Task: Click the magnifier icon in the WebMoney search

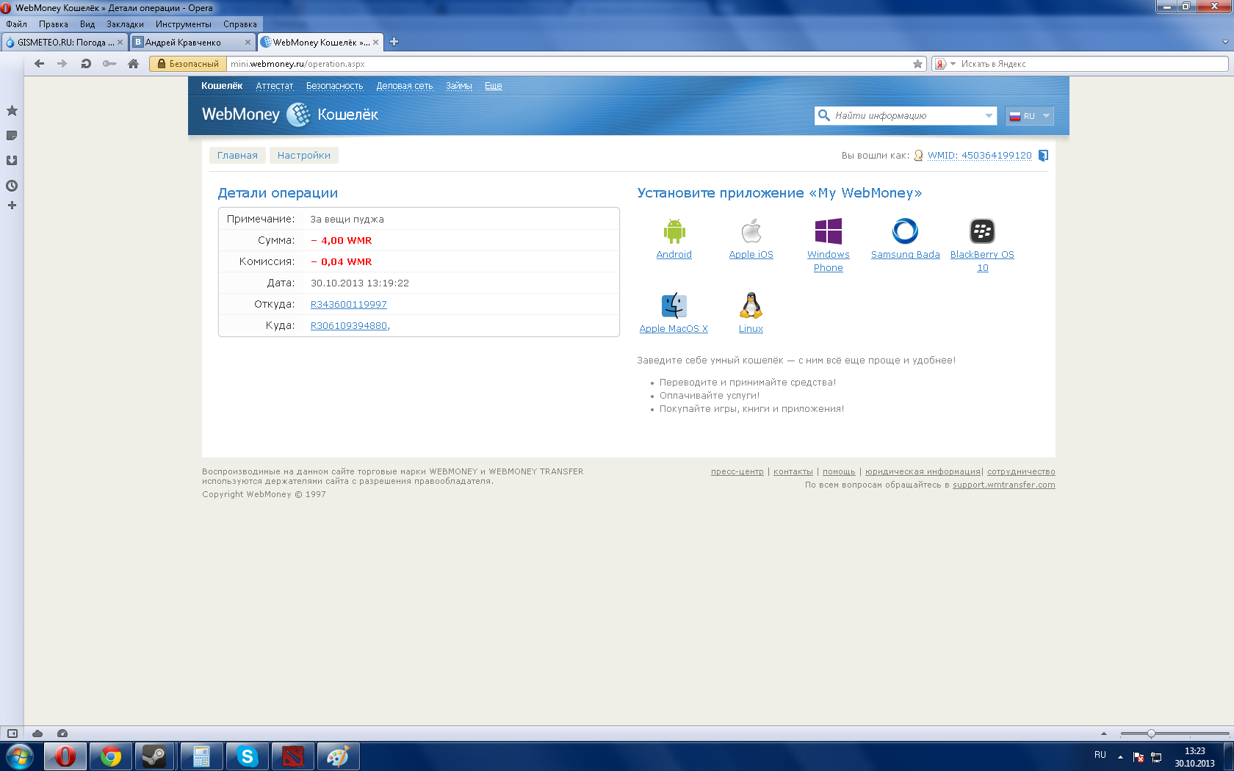Action: point(824,115)
